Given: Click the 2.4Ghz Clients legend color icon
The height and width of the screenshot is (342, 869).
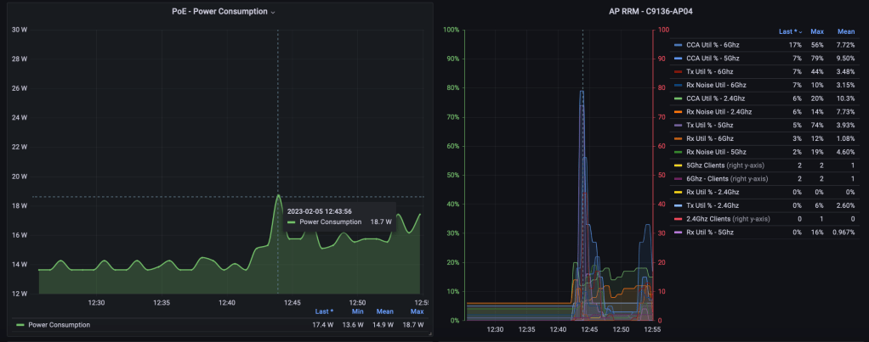Looking at the screenshot, I should point(678,219).
